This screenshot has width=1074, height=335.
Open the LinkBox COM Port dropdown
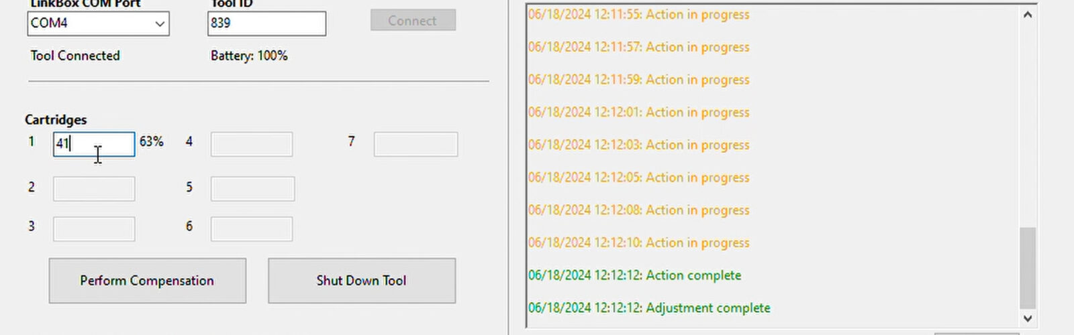point(98,23)
